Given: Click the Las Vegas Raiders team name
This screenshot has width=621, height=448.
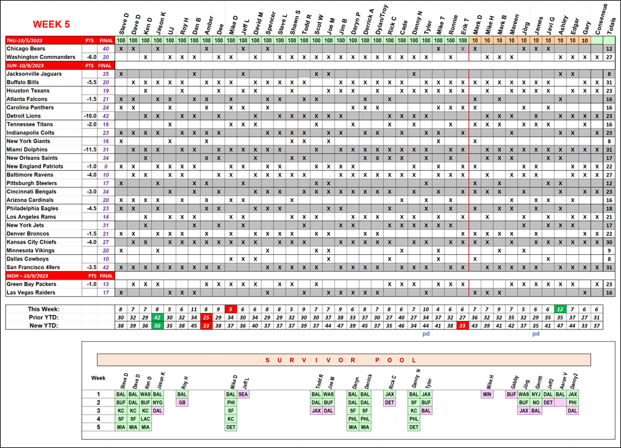Looking at the screenshot, I should point(31,292).
